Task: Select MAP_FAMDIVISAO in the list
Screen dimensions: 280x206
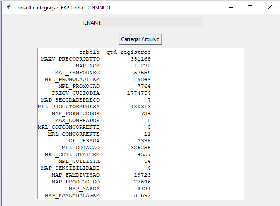Action: (x=76, y=175)
